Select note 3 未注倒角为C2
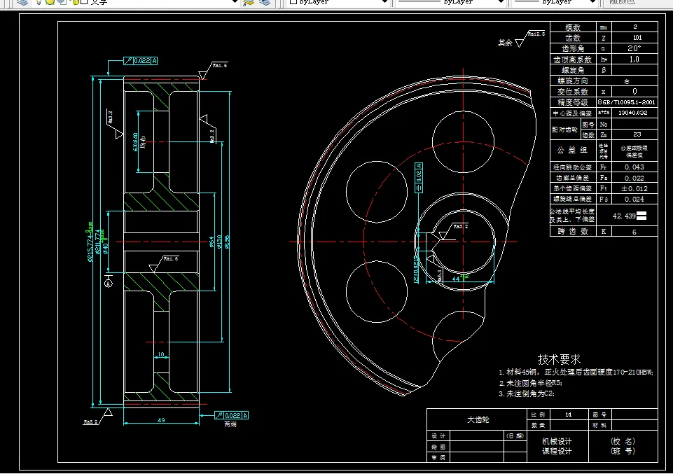 [x=527, y=393]
